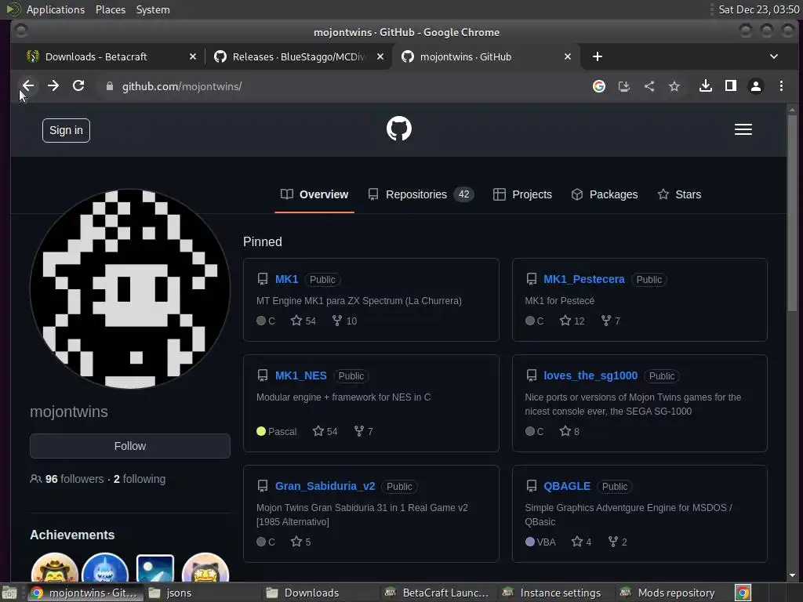
Task: Open the shark achievement badge
Action: click(105, 568)
